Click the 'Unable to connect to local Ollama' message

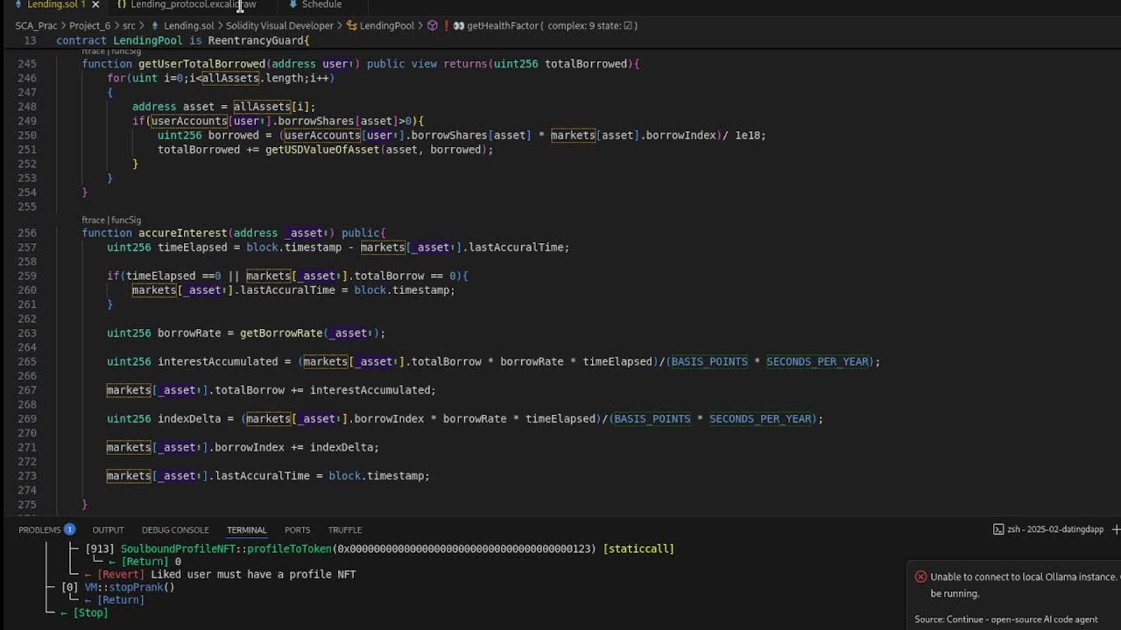pyautogui.click(x=1025, y=584)
